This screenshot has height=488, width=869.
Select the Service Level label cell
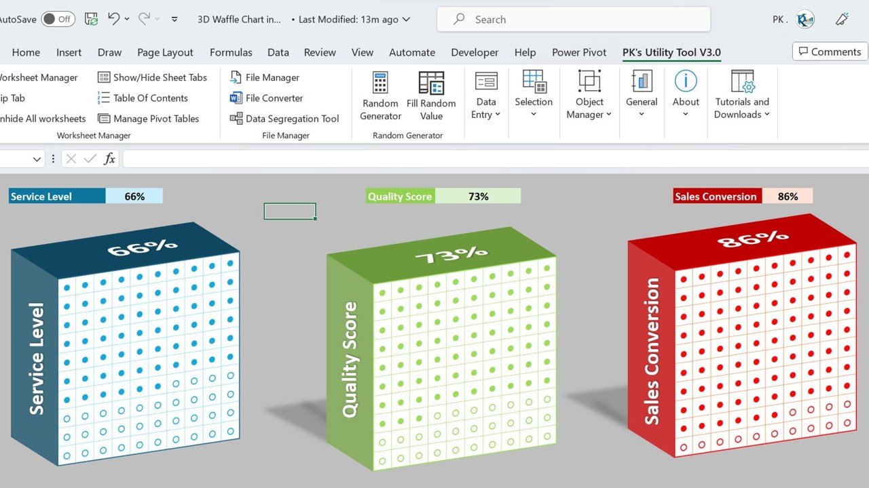tap(57, 197)
